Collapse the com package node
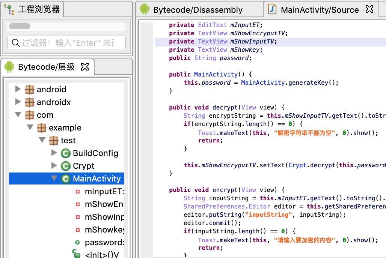The image size is (386, 258). tap(18, 114)
